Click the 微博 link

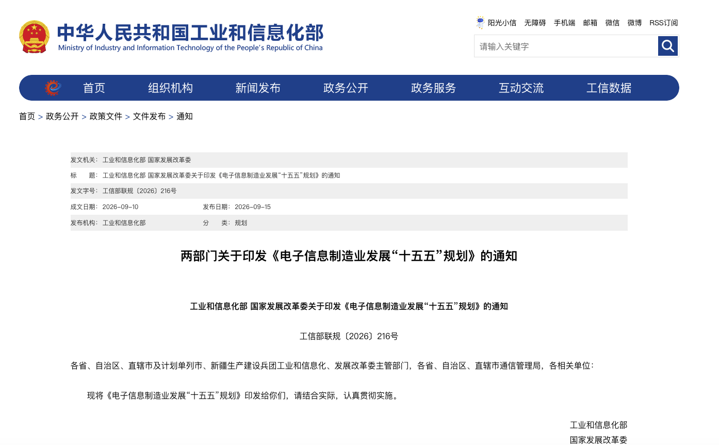[x=634, y=23]
